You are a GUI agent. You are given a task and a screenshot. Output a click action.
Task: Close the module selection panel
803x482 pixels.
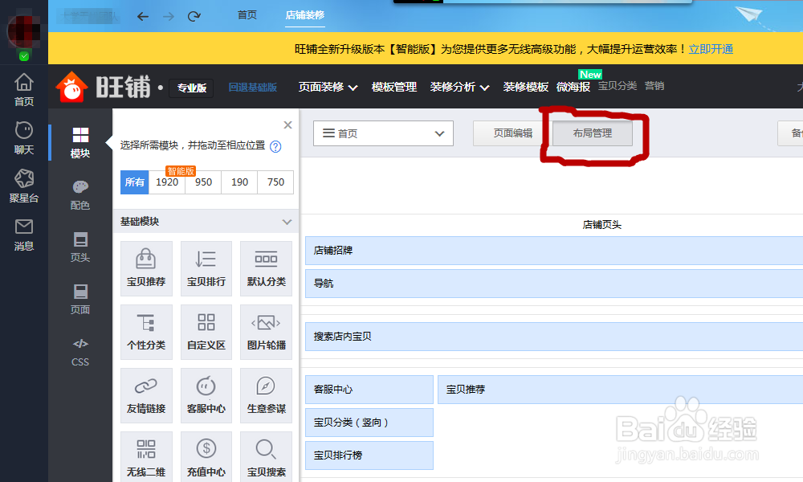287,125
